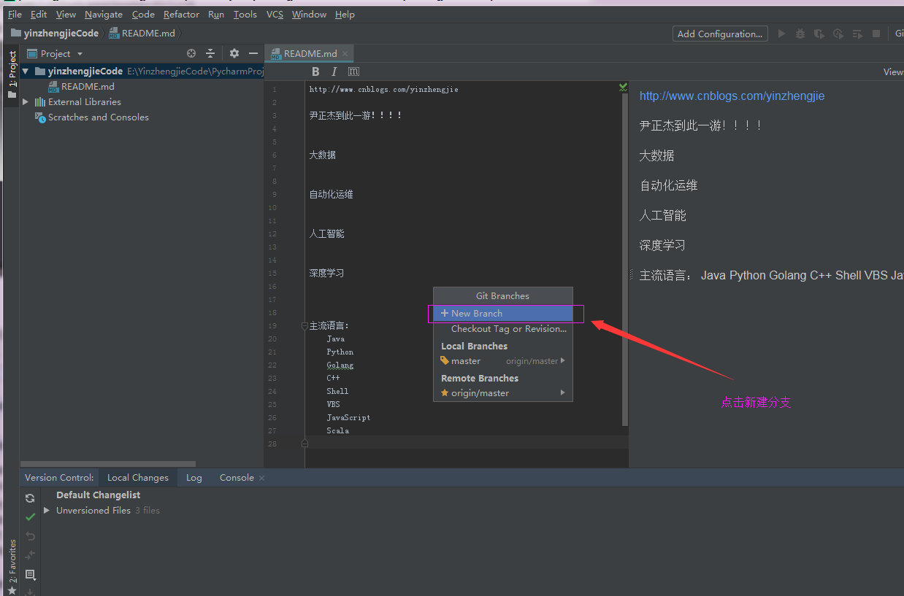Viewport: 904px width, 596px height.
Task: Click the Debug bug icon
Action: tap(800, 34)
